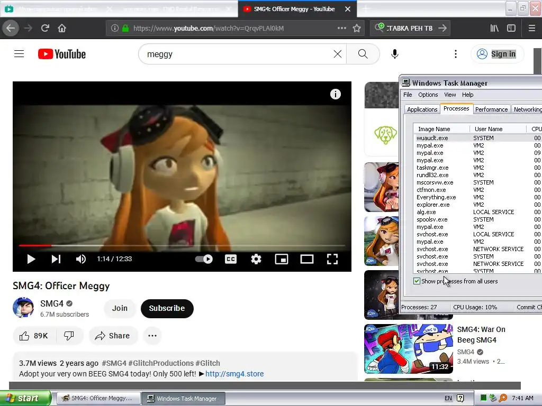The height and width of the screenshot is (406, 542).
Task: Open the Windows Start menu
Action: [25, 398]
